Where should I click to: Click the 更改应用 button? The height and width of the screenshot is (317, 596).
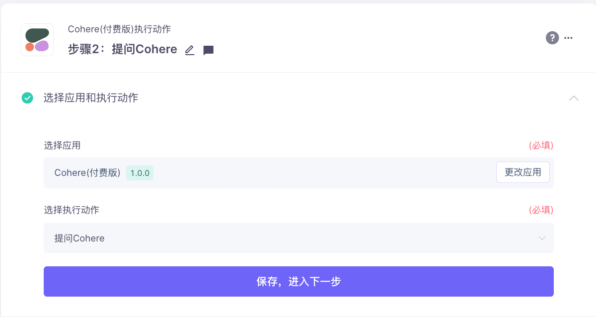(523, 172)
